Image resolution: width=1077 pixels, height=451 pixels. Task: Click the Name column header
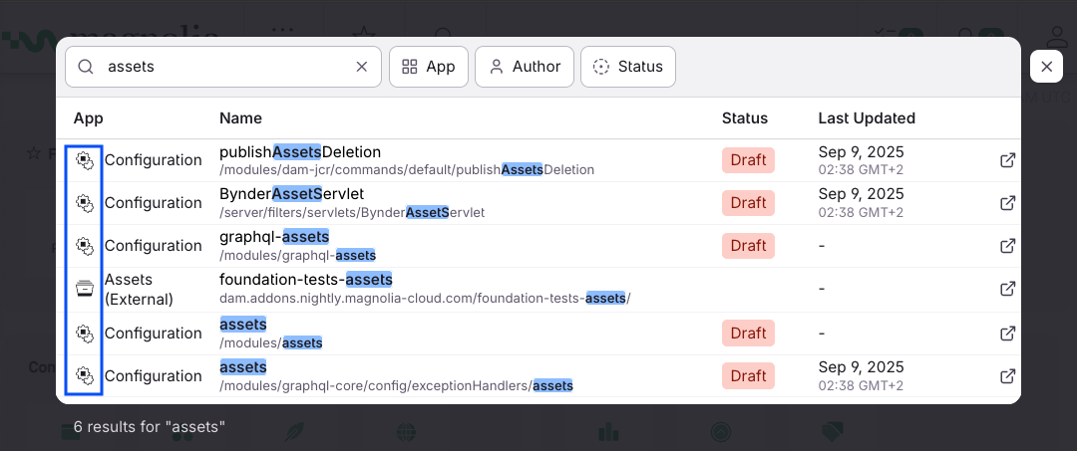(x=240, y=118)
